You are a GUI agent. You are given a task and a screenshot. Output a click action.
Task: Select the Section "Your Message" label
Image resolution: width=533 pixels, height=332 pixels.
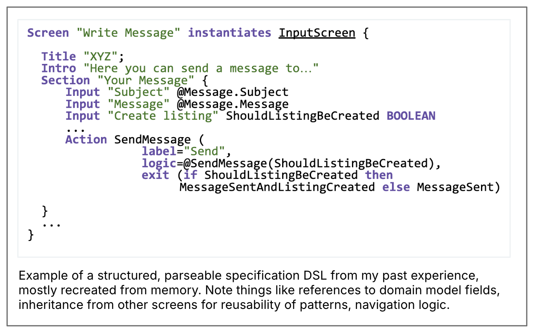117,80
